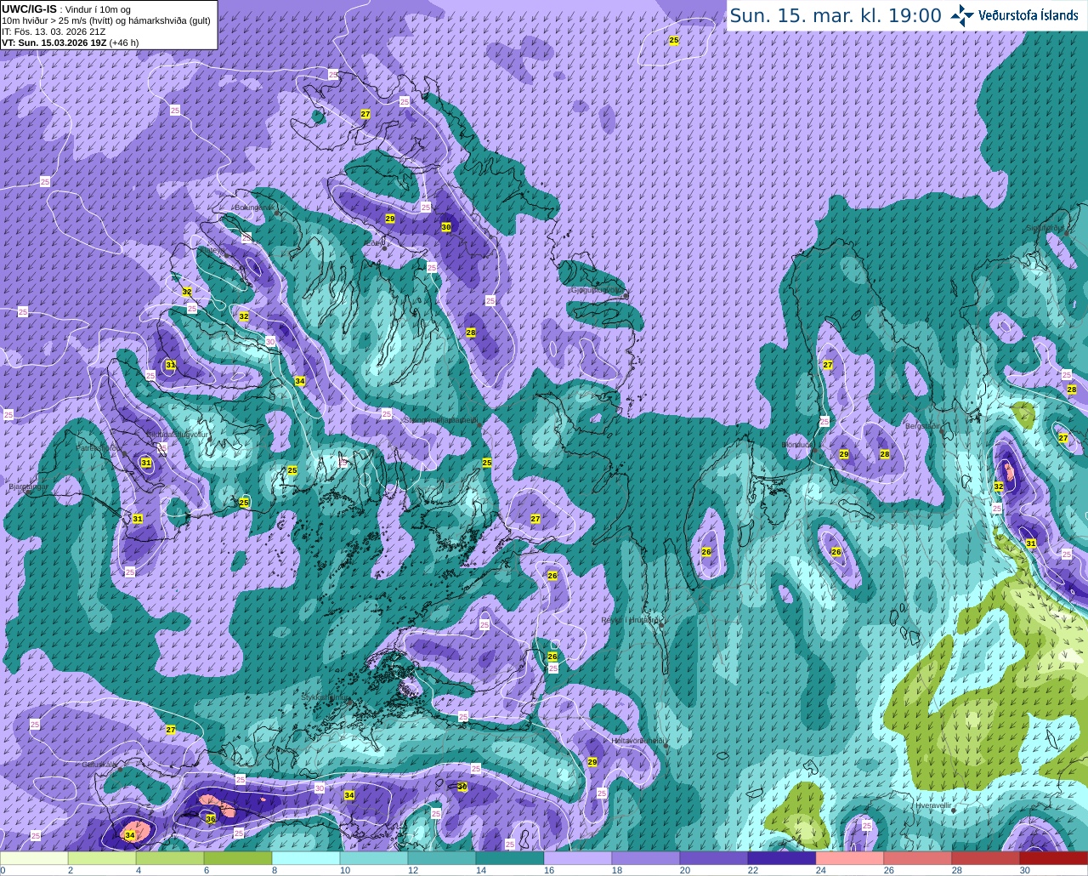Click the Gufuskálar station label
Screen dimensions: 1088x876
tap(99, 764)
